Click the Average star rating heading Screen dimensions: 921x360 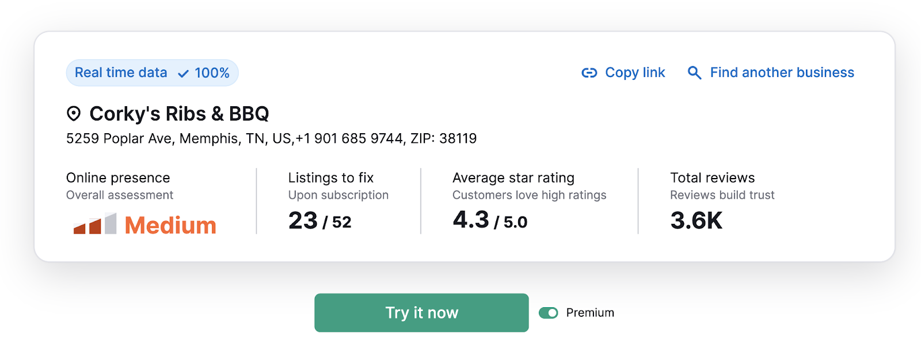click(513, 178)
